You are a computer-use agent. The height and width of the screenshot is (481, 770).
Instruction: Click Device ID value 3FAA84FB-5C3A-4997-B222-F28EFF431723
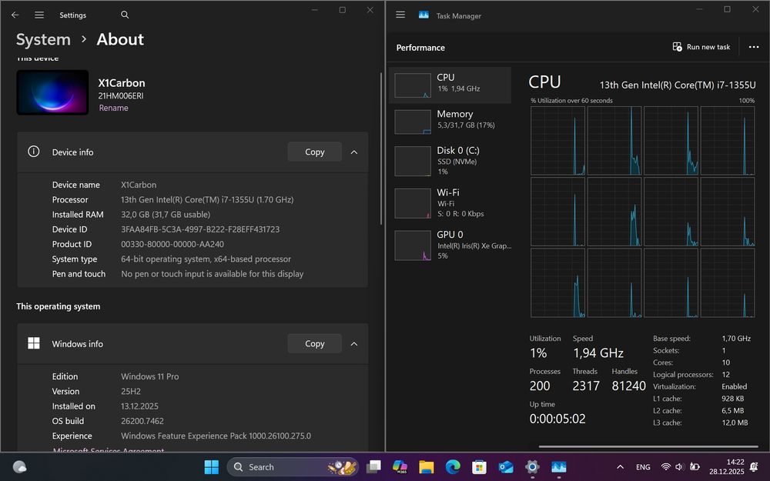pos(200,229)
